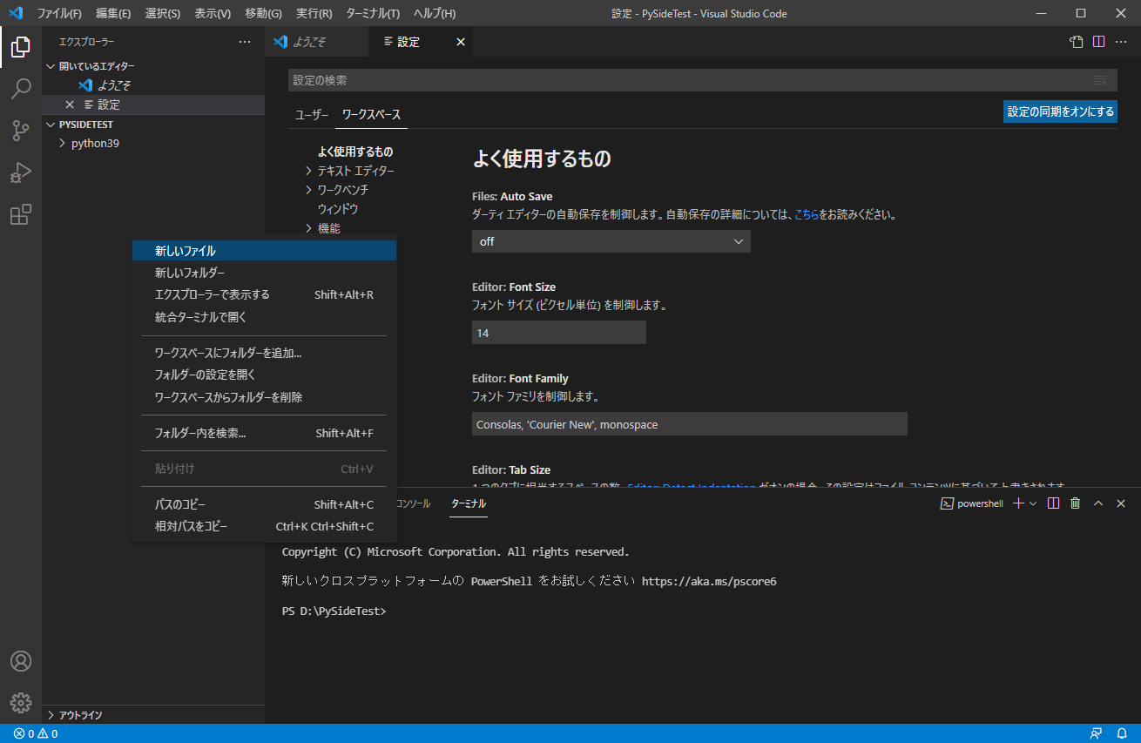The image size is (1141, 743).
Task: Open the Explorer view in activity bar
Action: (x=21, y=47)
